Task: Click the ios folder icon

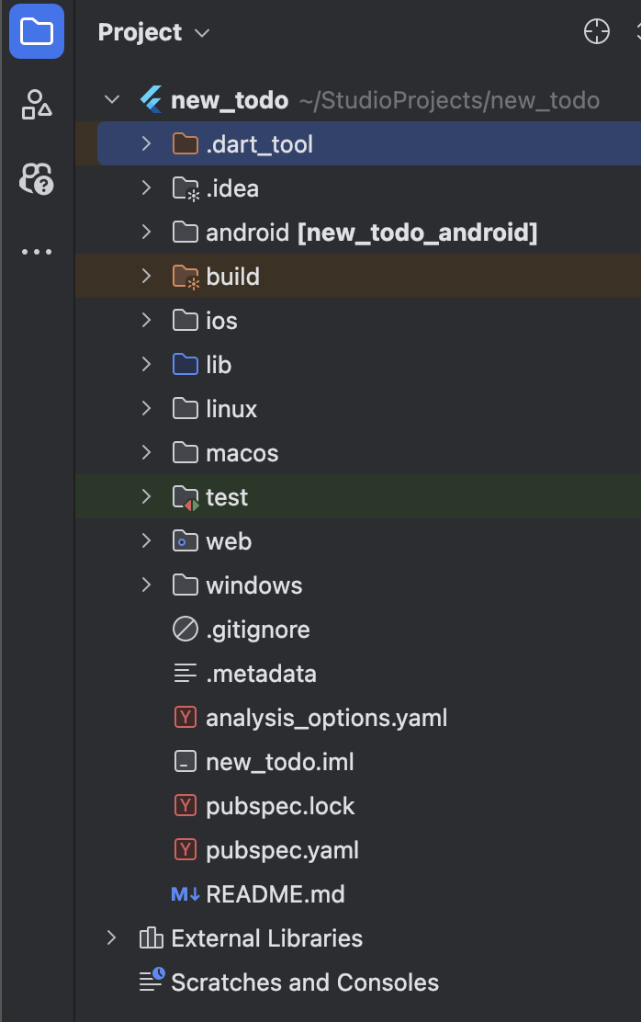Action: pyautogui.click(x=185, y=320)
